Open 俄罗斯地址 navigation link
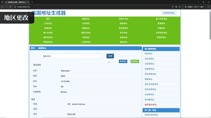Screen dimensions: 211x118 coord(48,37)
